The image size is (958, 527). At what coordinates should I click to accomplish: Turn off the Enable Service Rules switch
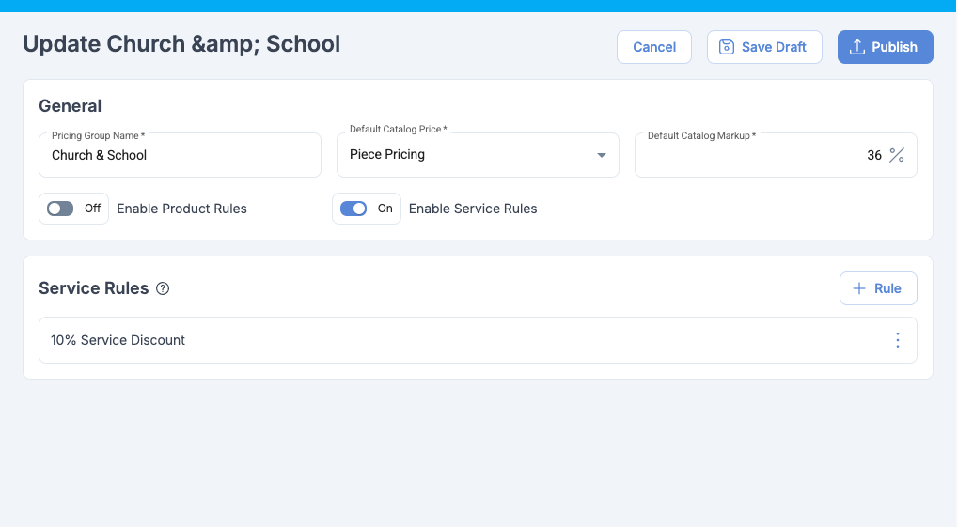(x=354, y=209)
